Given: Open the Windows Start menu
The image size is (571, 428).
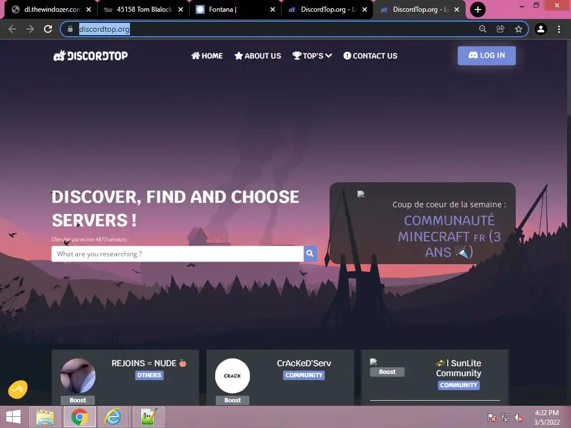Looking at the screenshot, I should pyautogui.click(x=13, y=417).
